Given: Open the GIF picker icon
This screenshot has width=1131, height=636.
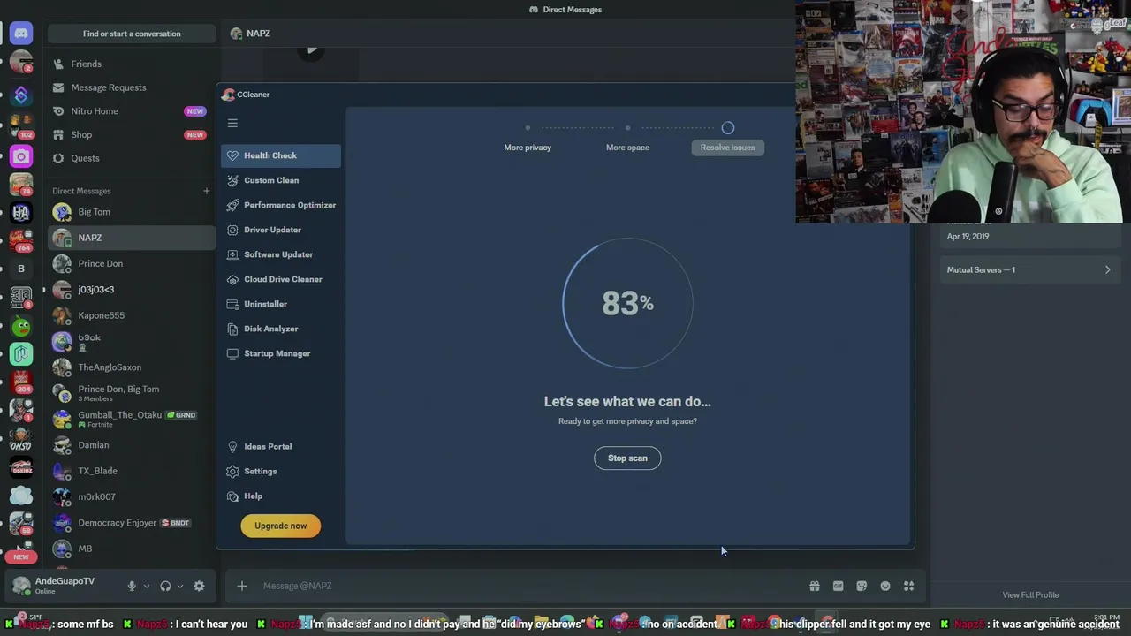Looking at the screenshot, I should (x=838, y=586).
